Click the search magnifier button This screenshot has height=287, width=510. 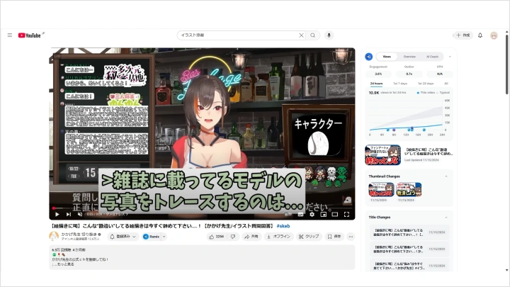click(313, 35)
